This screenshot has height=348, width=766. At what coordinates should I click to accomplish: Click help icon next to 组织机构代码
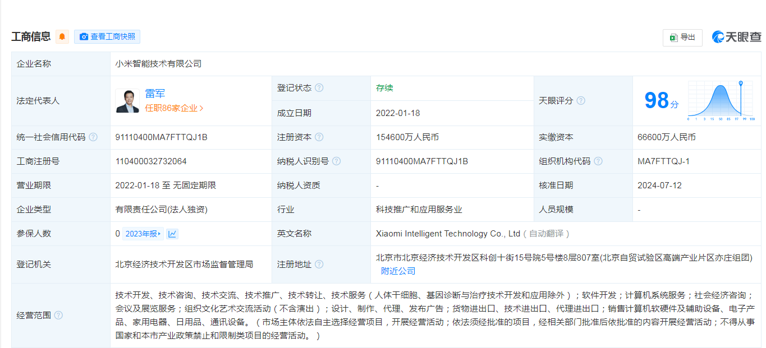(598, 161)
